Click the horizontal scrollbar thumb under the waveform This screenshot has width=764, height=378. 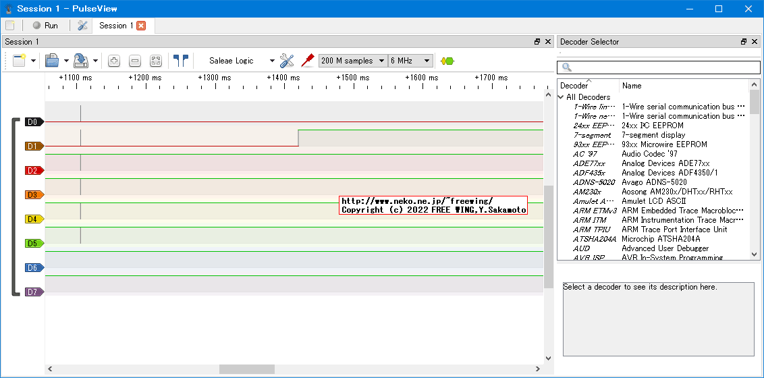coord(247,369)
